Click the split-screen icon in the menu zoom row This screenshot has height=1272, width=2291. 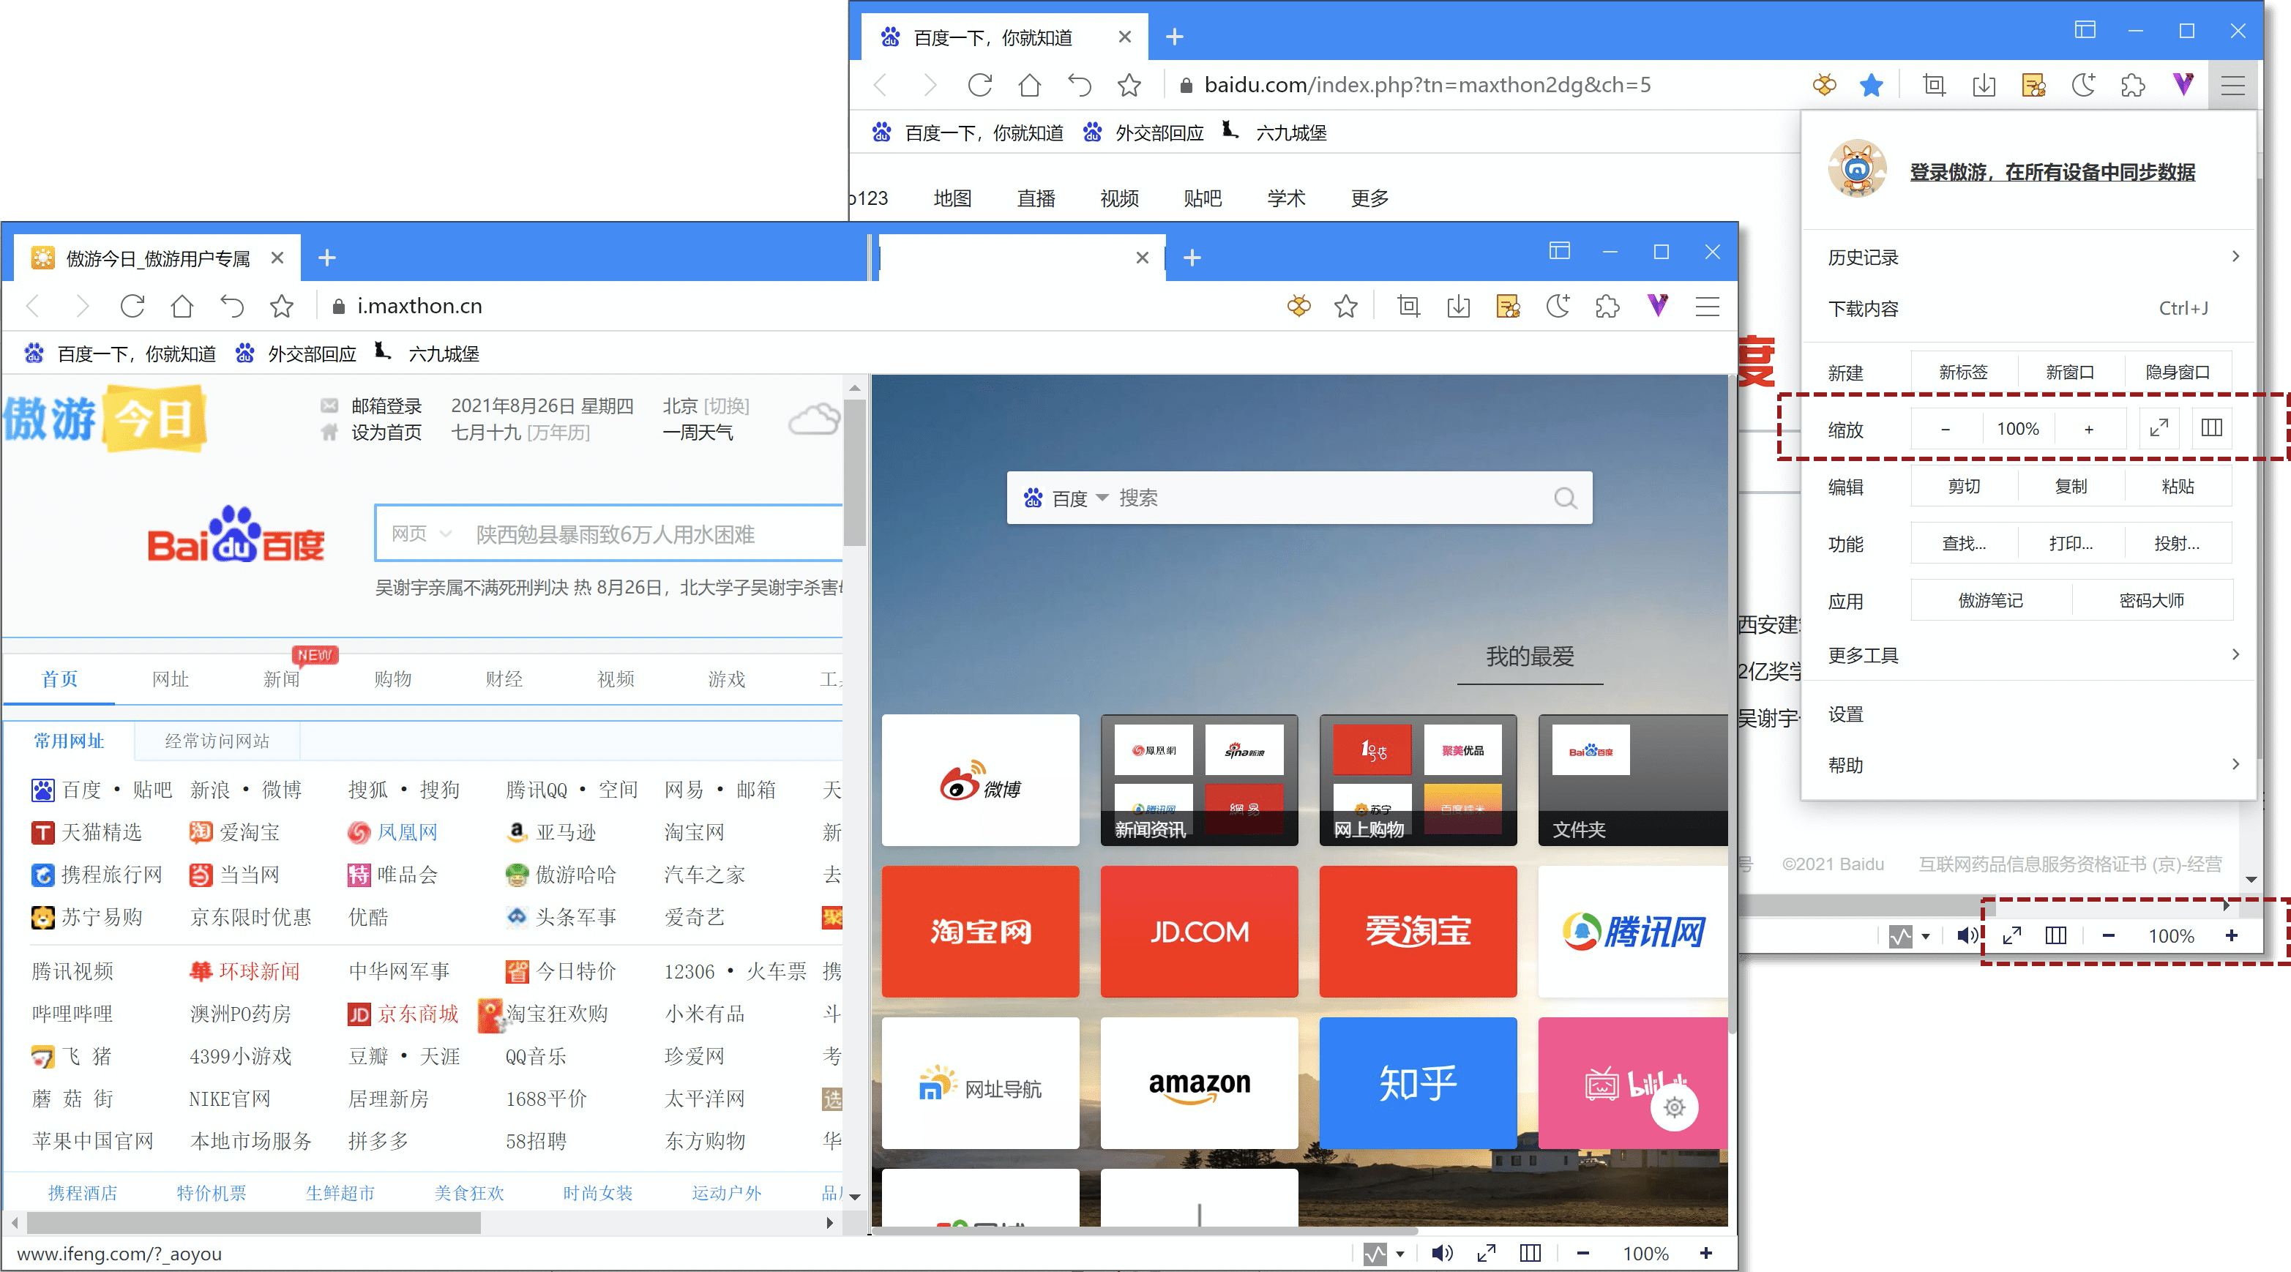coord(2211,428)
